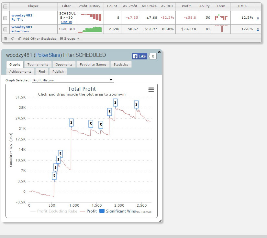The height and width of the screenshot is (238, 267).
Task: Click the FullTilt Form mini chart
Action: [x=221, y=17]
